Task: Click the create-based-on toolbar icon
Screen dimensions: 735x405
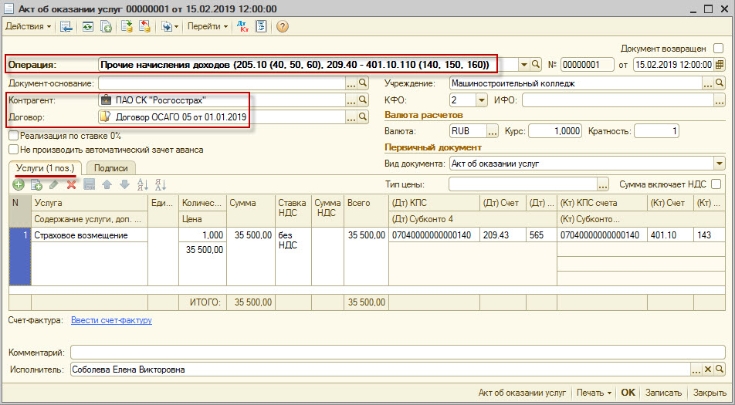Action: 167,27
